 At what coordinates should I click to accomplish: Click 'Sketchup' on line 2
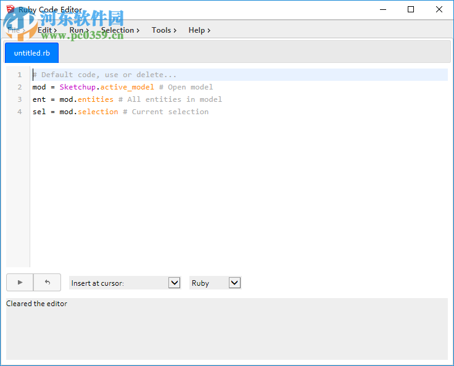[78, 87]
